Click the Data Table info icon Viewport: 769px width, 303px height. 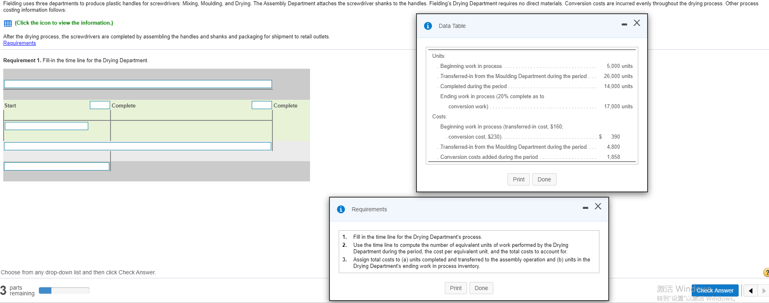click(x=428, y=26)
